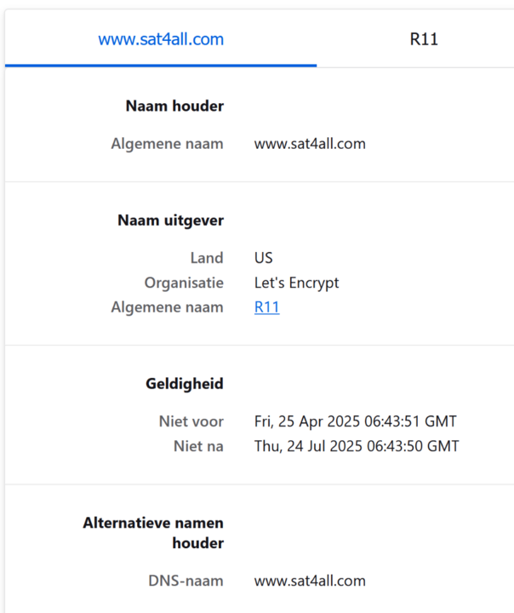Open the R11 certificate tab

tap(424, 39)
